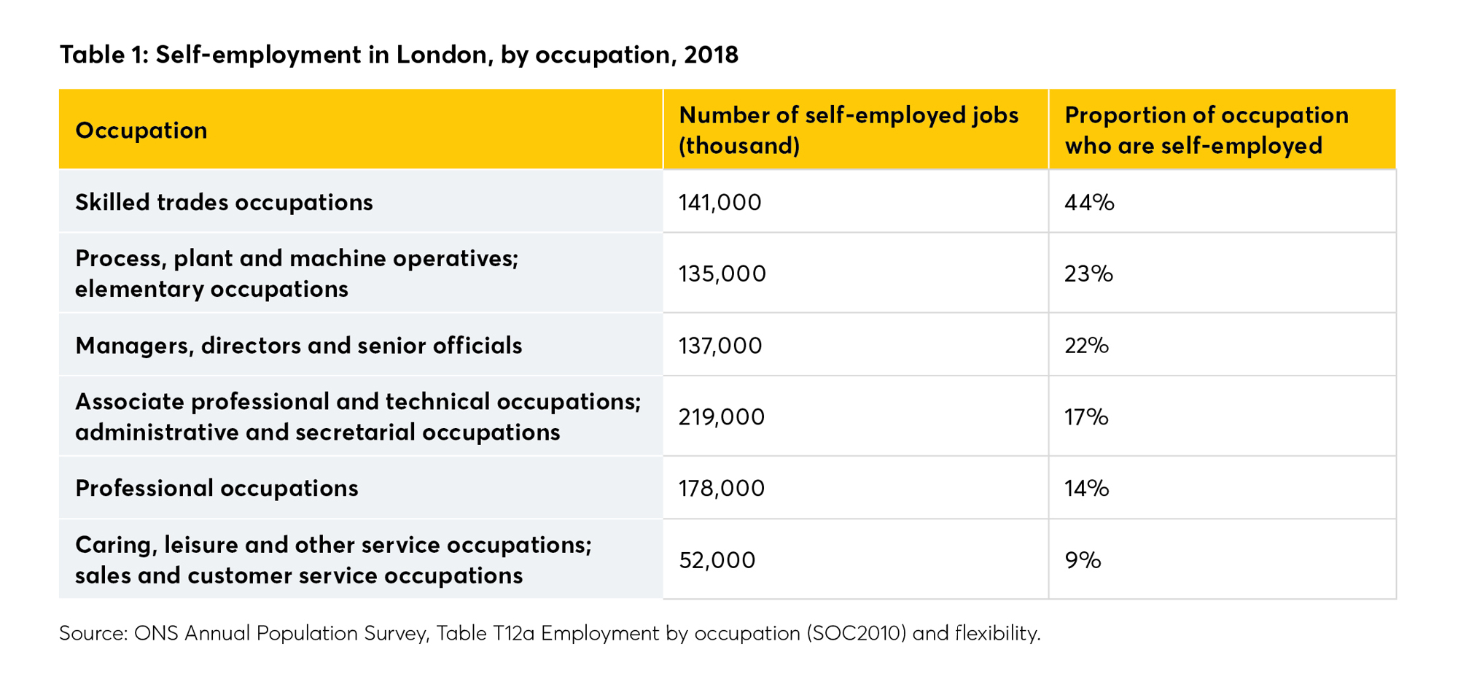Select the 'Proportion of occupation' column header

[x=1206, y=131]
